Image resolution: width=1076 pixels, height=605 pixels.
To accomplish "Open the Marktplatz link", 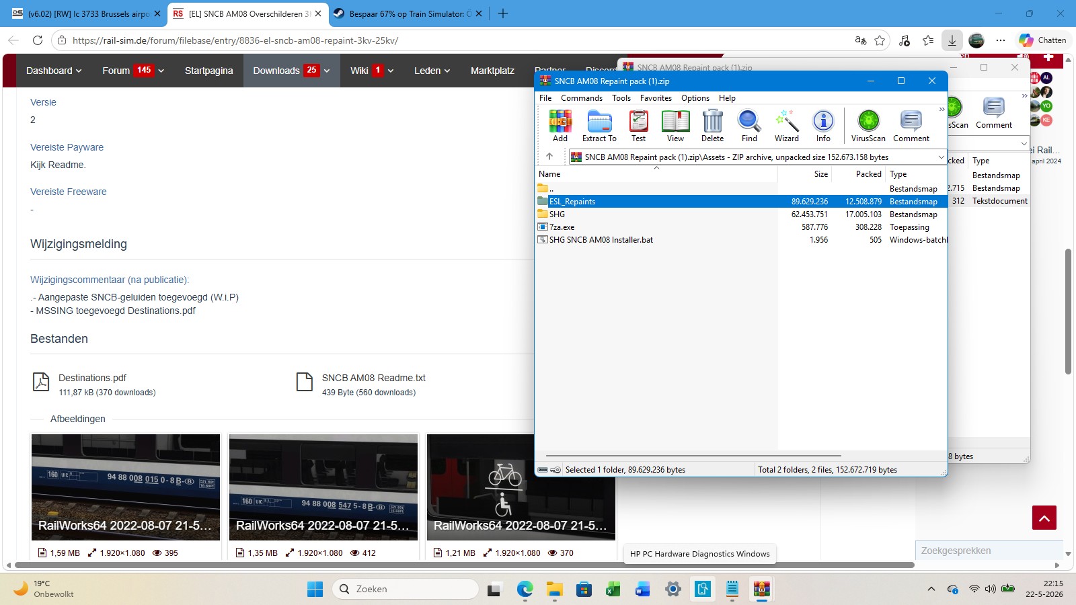I will tap(492, 71).
